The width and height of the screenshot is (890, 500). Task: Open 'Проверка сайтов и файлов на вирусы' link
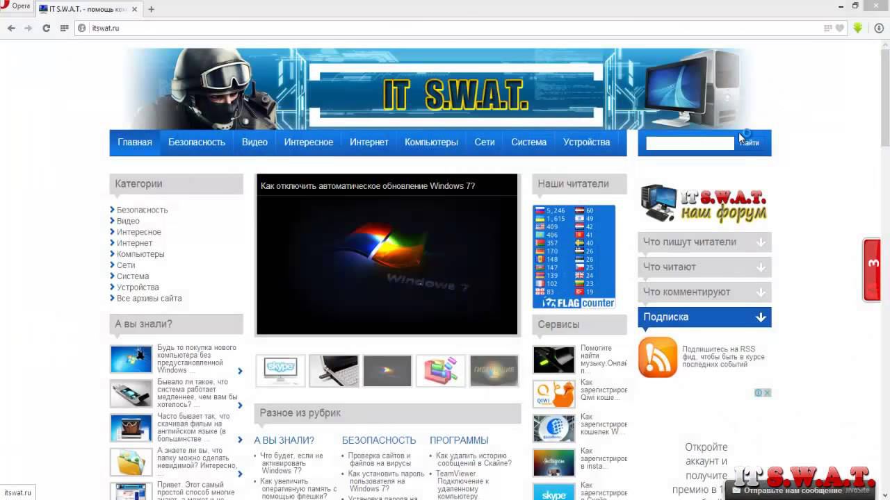[380, 460]
